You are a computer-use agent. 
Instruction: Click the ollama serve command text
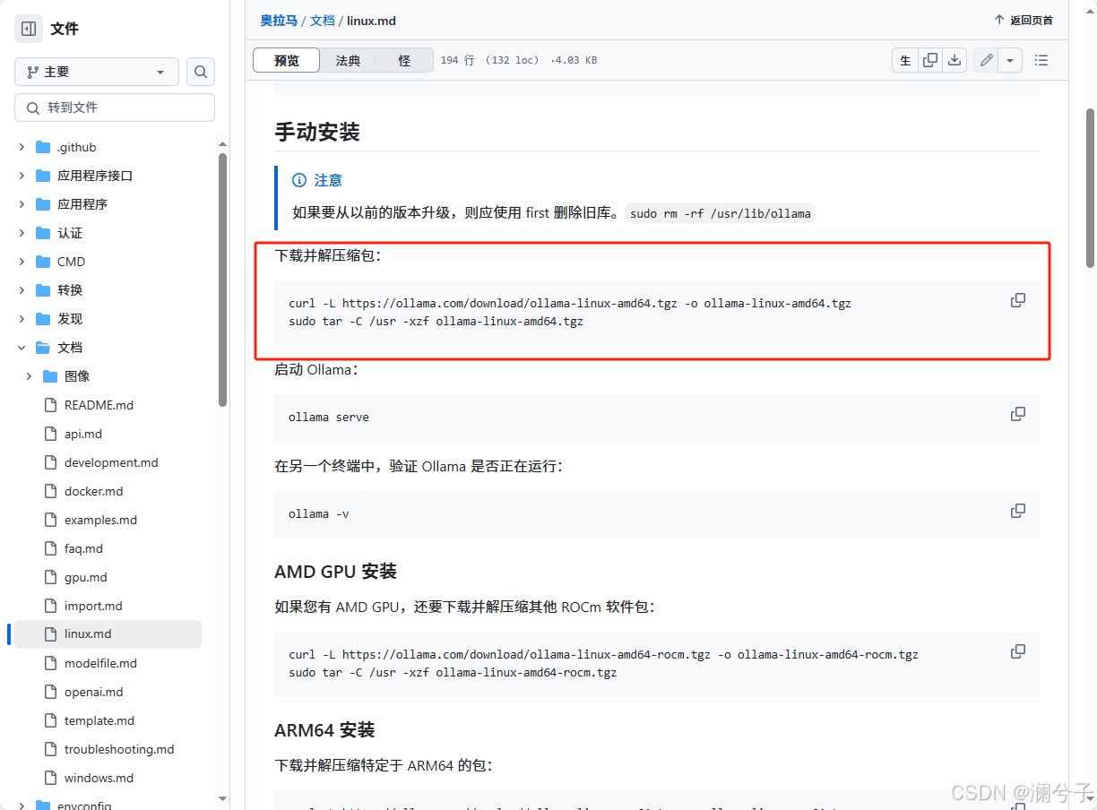329,418
